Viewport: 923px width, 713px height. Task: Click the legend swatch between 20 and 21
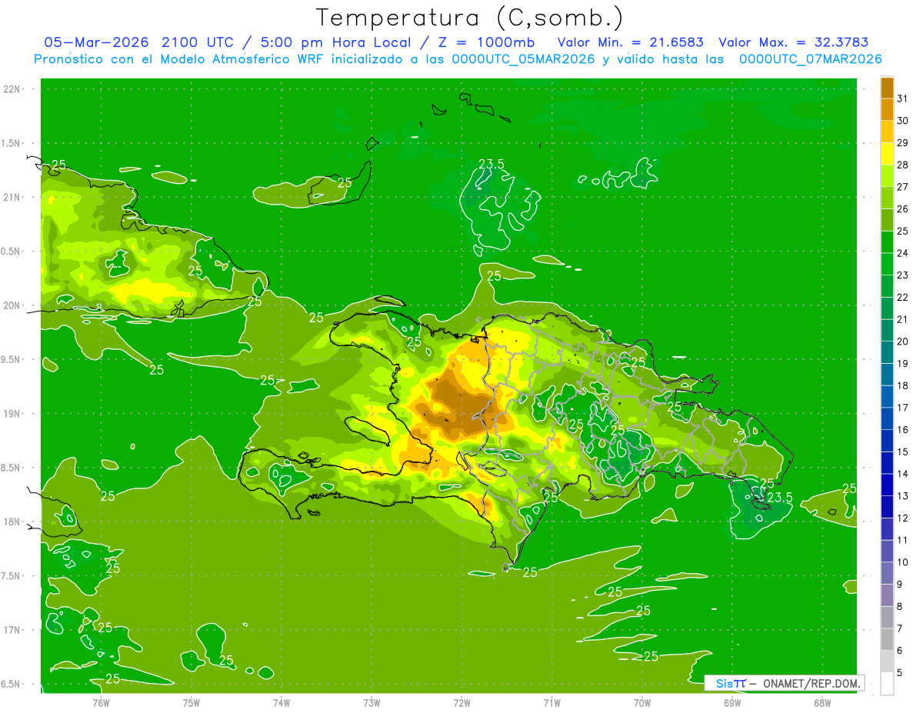point(888,330)
